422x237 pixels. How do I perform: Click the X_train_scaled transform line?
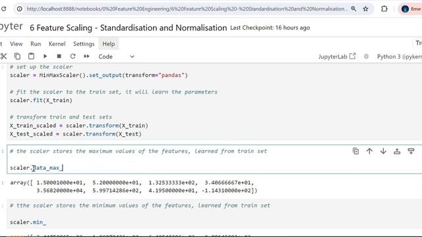click(79, 126)
